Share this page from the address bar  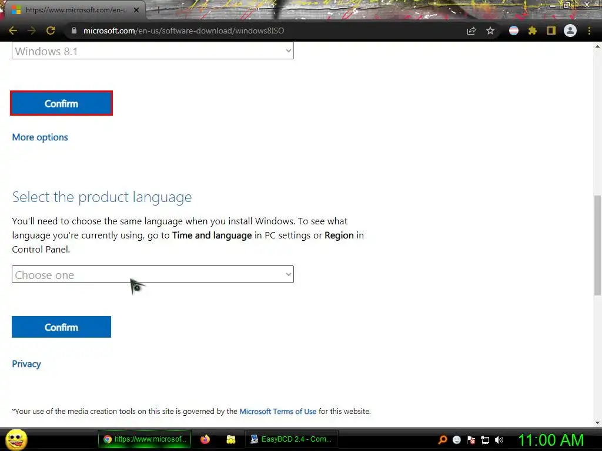coord(471,31)
